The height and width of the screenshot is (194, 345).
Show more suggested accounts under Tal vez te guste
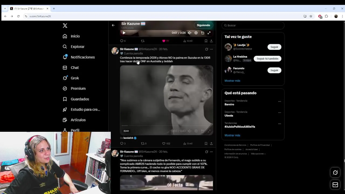232,81
